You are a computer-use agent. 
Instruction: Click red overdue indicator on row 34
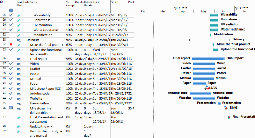click(11, 45)
